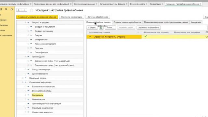Click the dash icon beside Номенклатура

pos(28,99)
